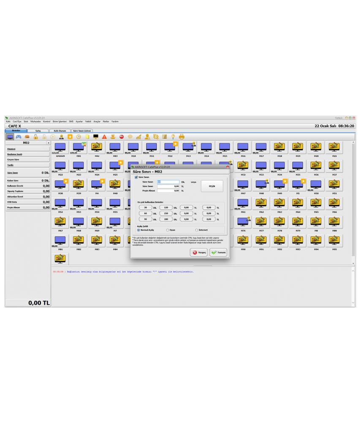
Task: Click the printer icon in toolbar
Action: click(182, 137)
